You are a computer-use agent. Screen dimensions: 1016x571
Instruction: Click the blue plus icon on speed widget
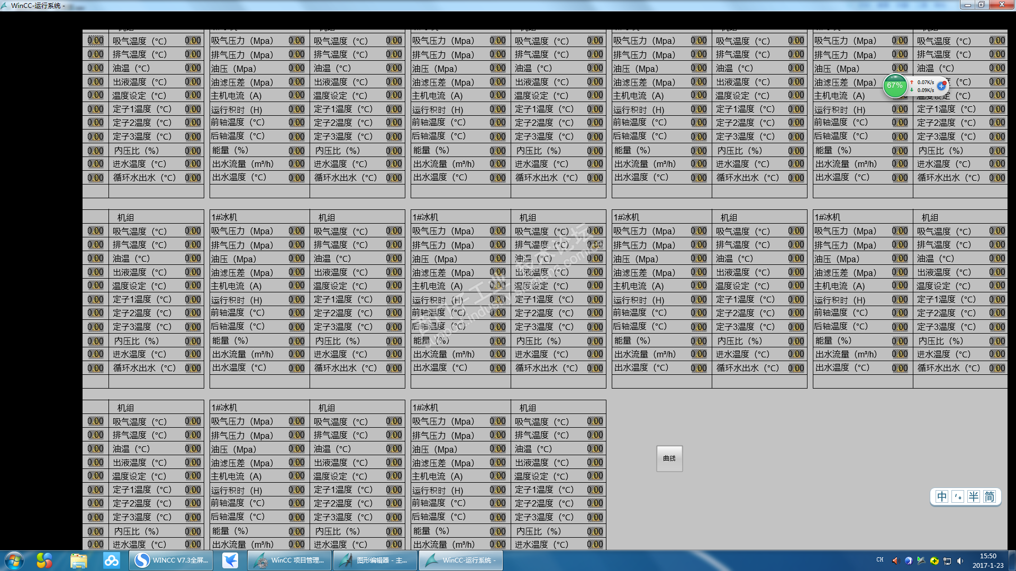[x=941, y=86]
